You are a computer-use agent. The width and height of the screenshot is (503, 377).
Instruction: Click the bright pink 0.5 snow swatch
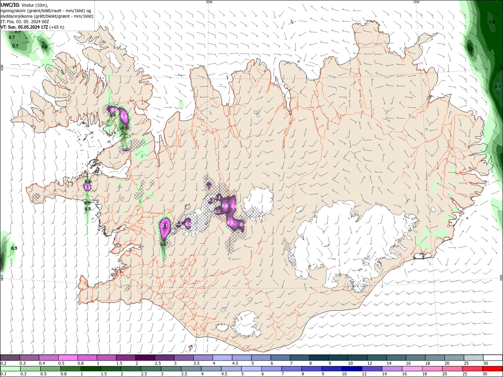[x=68, y=358]
